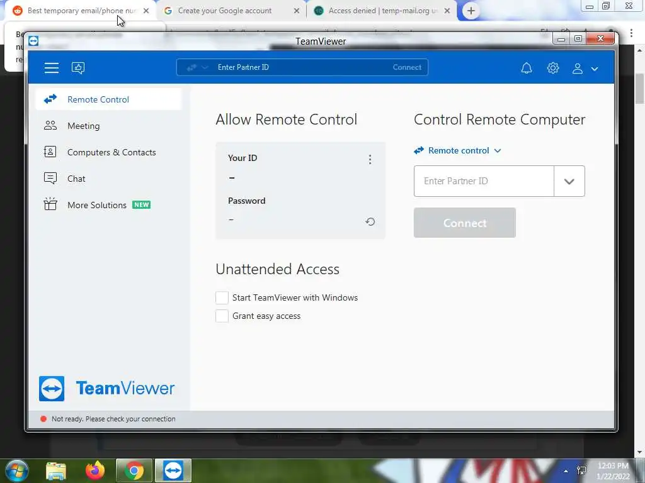Open TeamViewer settings gear
Image resolution: width=645 pixels, height=483 pixels.
(553, 68)
